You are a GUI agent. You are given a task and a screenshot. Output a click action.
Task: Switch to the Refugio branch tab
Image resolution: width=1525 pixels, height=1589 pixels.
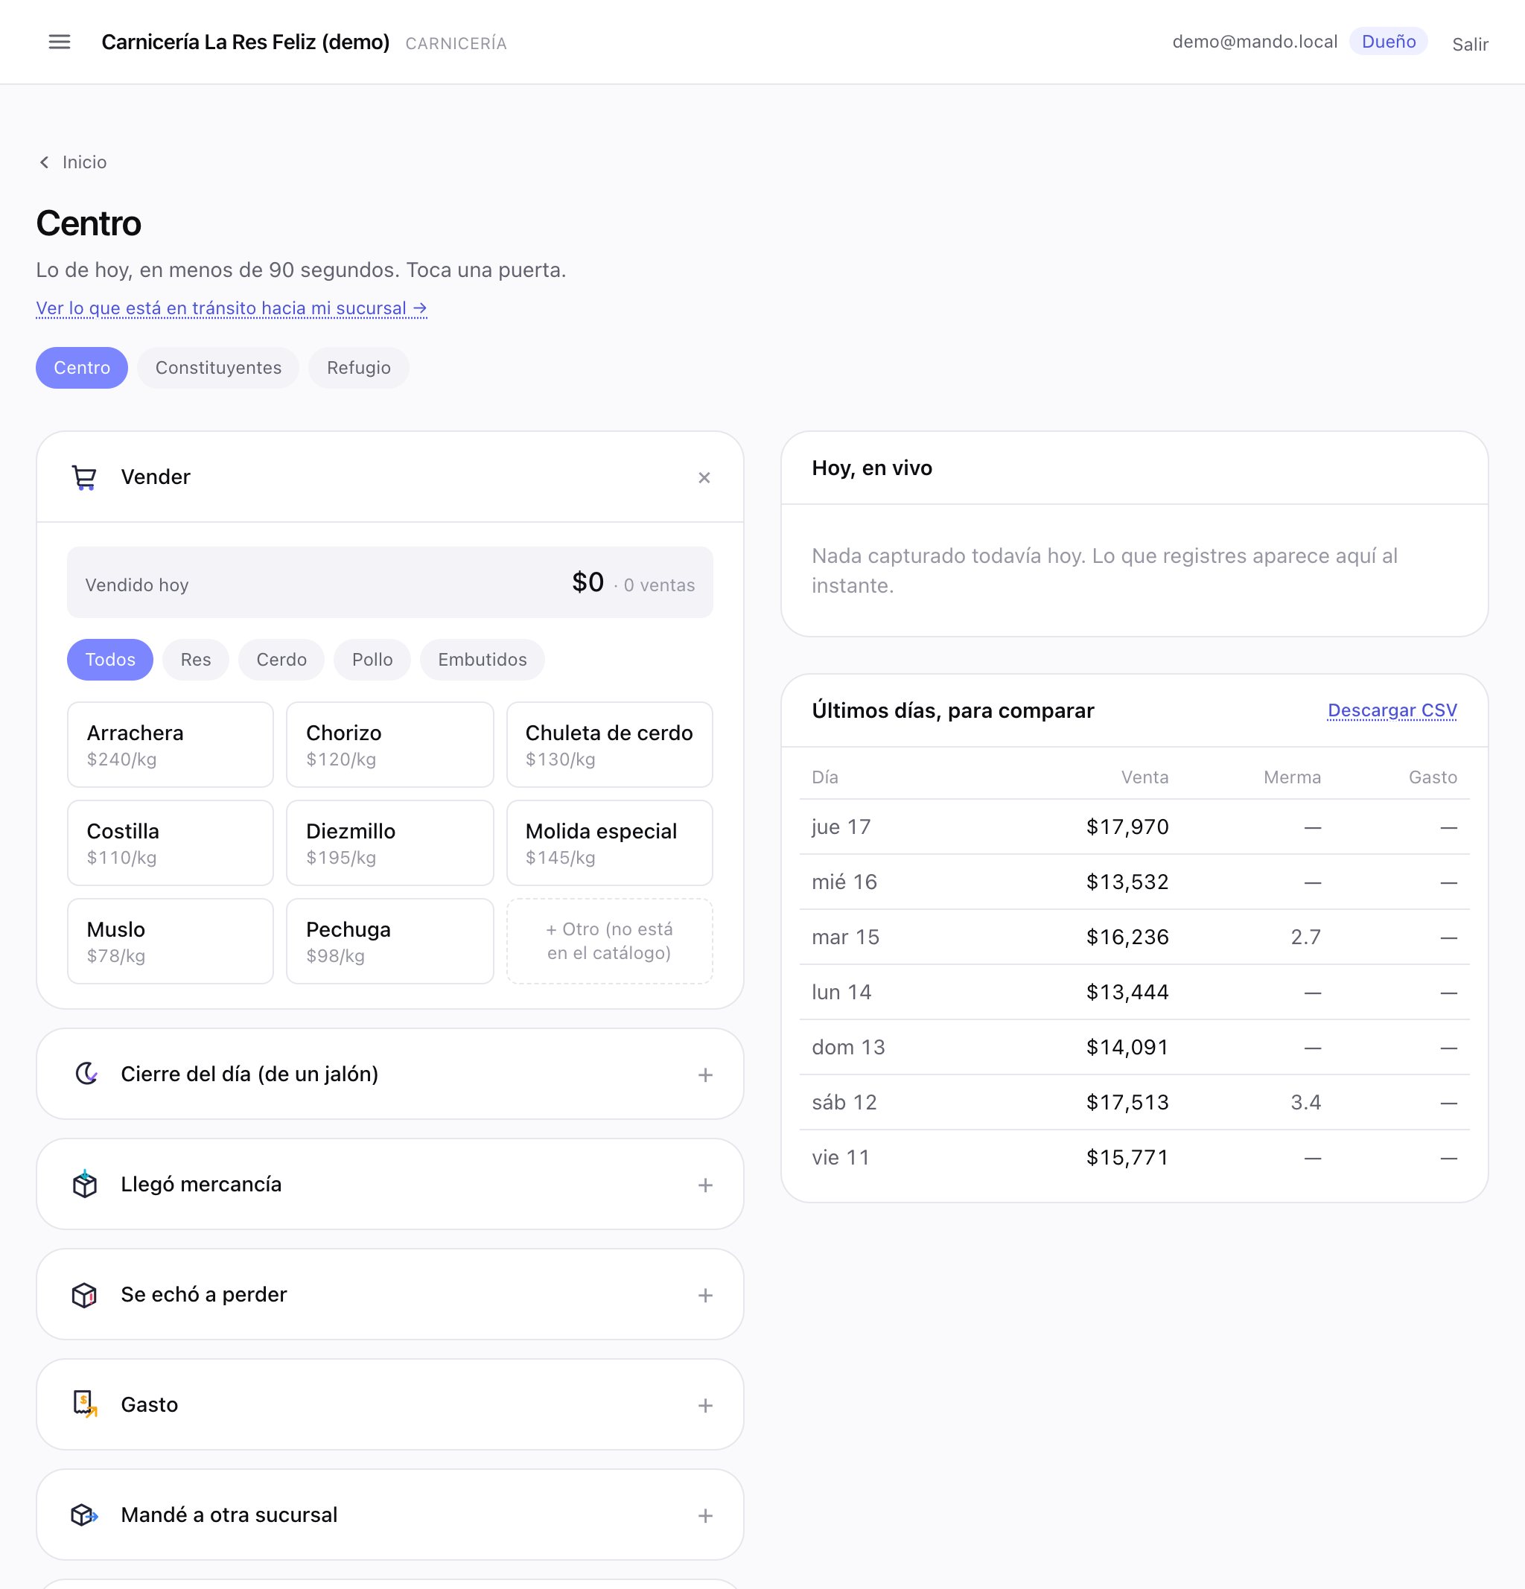pyautogui.click(x=358, y=368)
